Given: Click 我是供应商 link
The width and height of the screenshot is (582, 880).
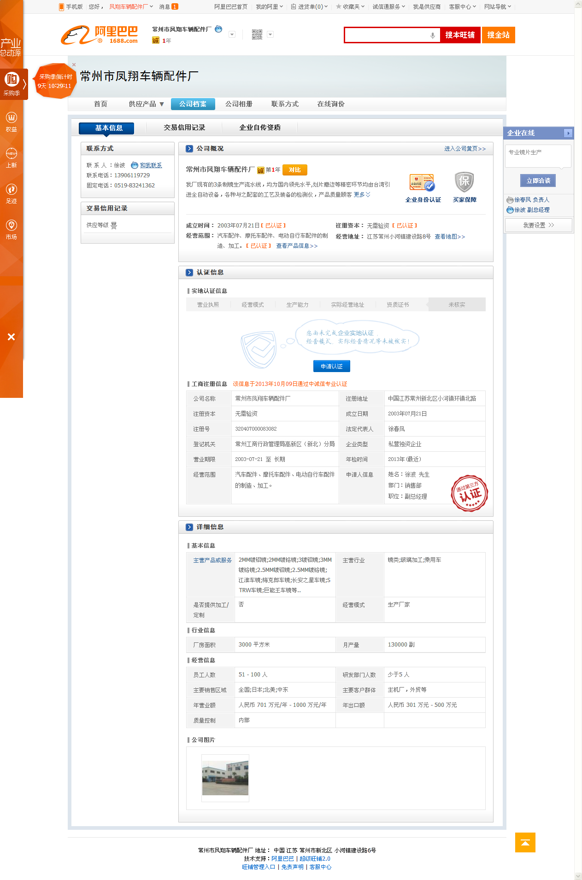Looking at the screenshot, I should click(427, 7).
